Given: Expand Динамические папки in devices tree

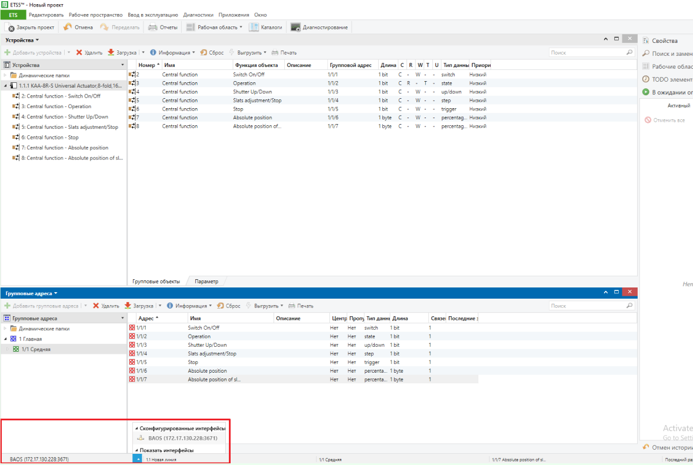Looking at the screenshot, I should [x=5, y=75].
